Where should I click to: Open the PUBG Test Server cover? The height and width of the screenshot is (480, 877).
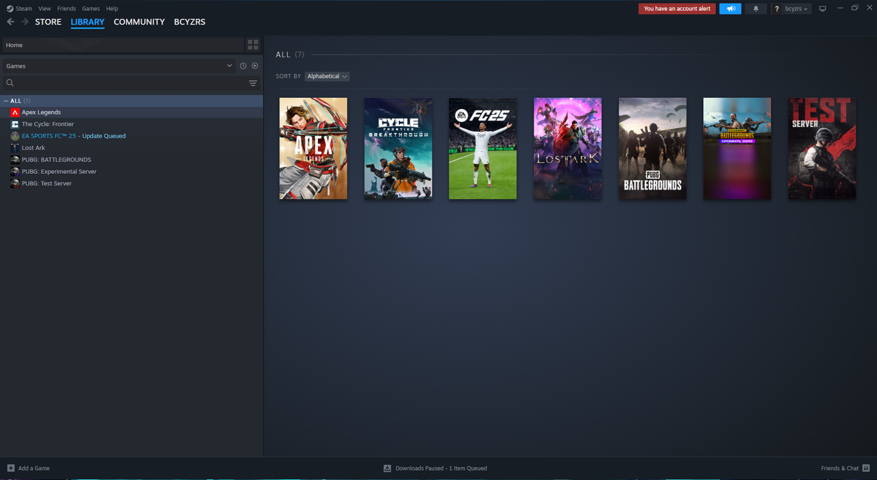tap(822, 149)
